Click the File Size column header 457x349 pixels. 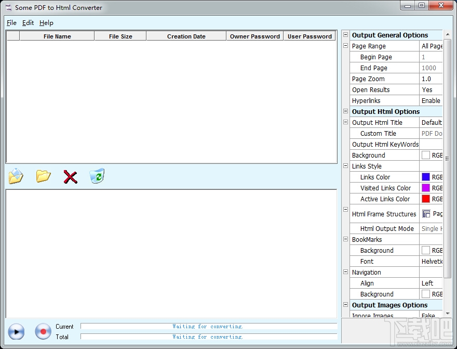(120, 36)
